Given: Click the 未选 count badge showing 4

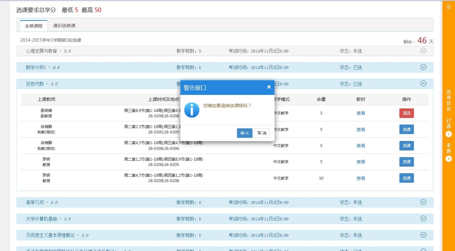Looking at the screenshot, I should (x=449, y=158).
